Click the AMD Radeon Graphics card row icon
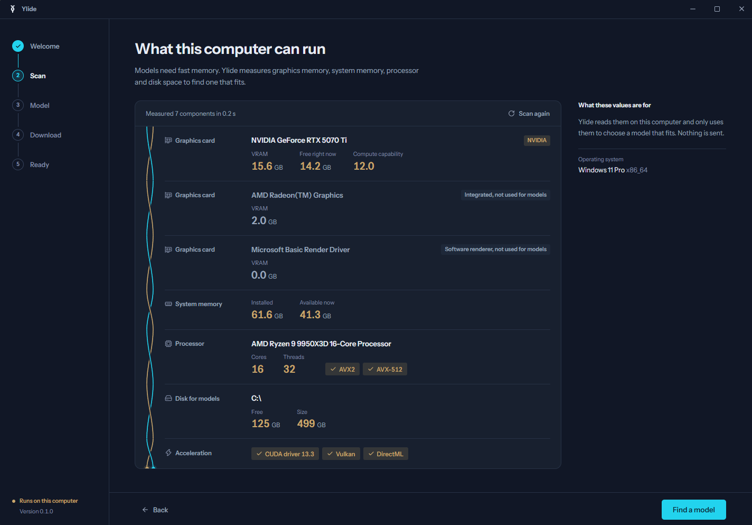Screen dimensions: 752x525 click(168, 195)
